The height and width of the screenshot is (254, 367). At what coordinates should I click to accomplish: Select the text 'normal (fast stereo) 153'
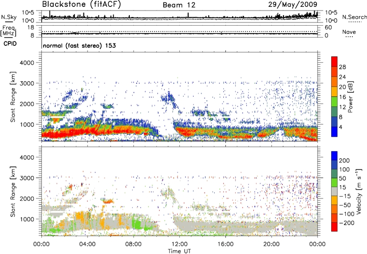(79, 46)
